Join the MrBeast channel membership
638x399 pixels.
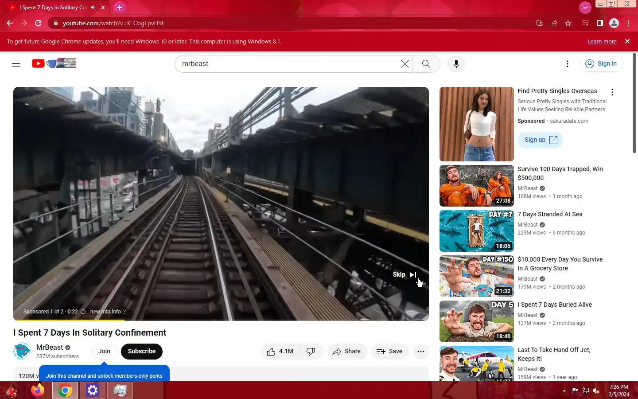[x=104, y=351]
